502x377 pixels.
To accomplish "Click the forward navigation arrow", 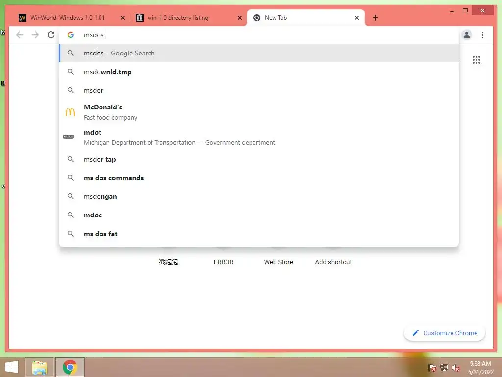I will click(x=35, y=35).
